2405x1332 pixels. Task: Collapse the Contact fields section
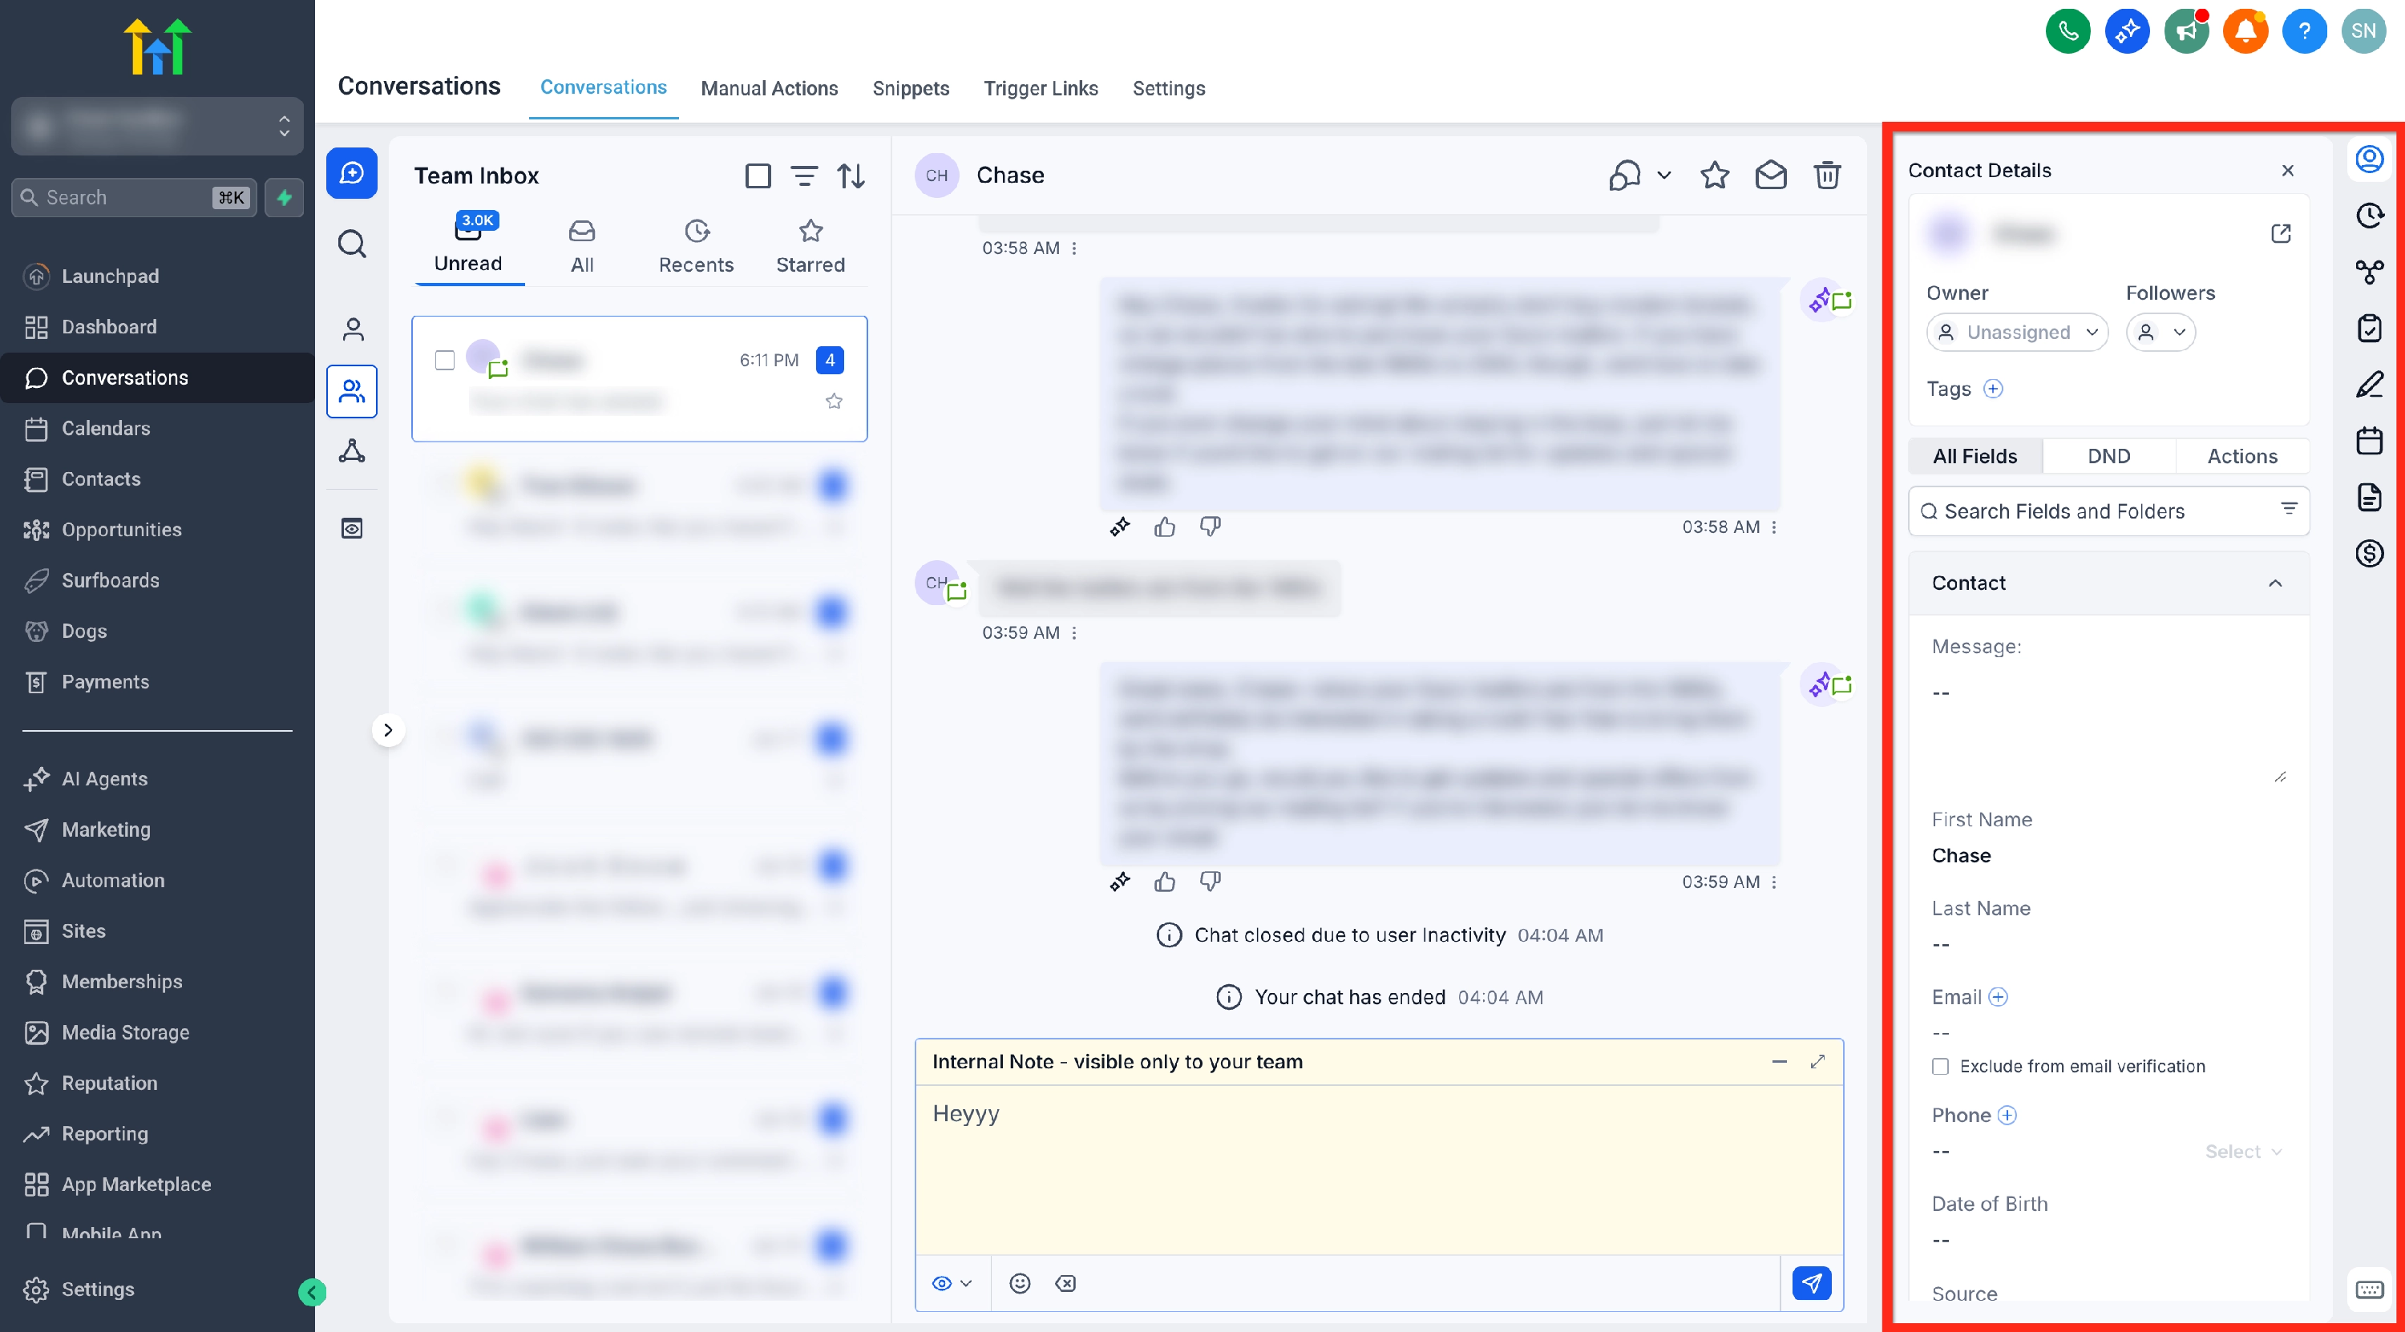2274,583
